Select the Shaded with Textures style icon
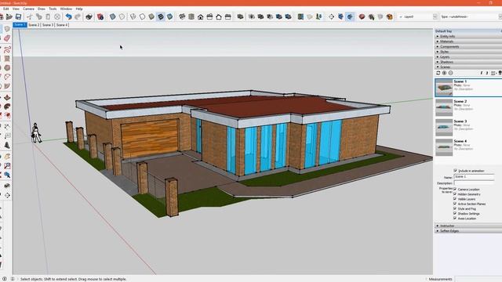502x282 pixels. 161,16
